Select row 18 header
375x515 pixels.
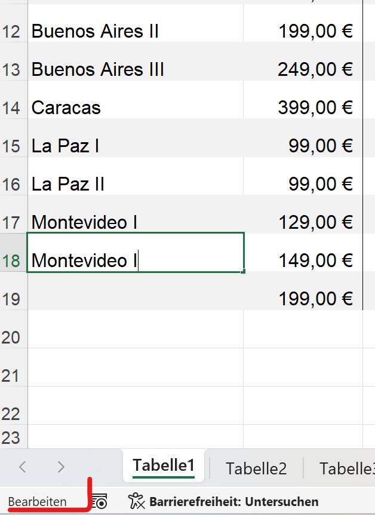[x=12, y=261]
